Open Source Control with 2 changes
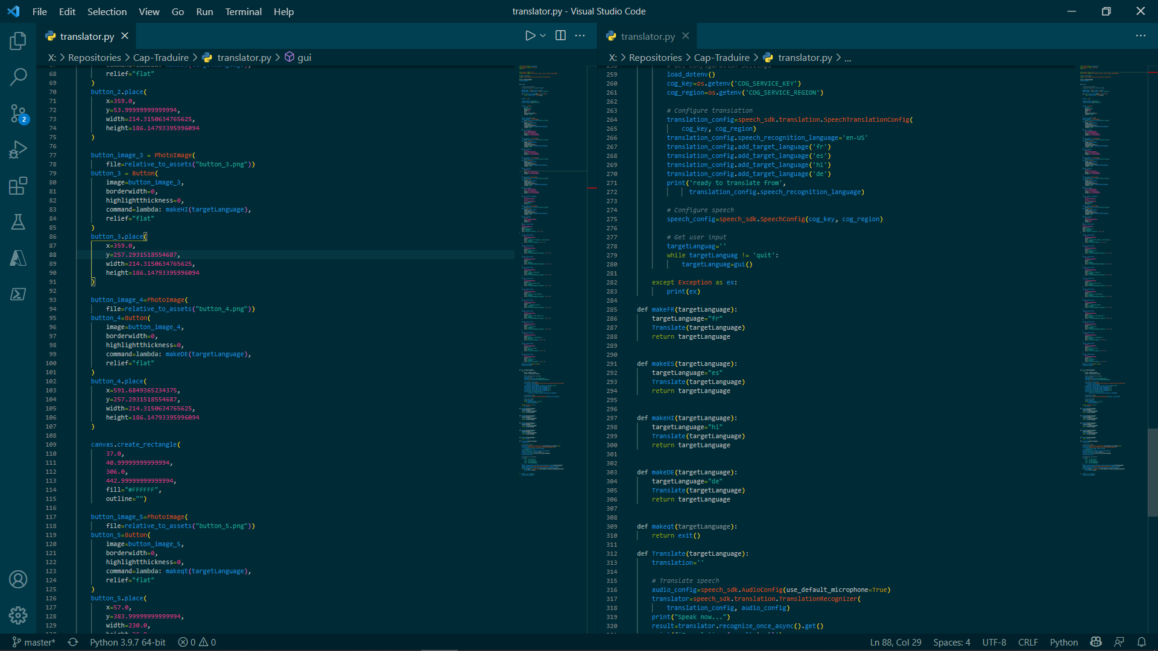This screenshot has height=651, width=1158. click(18, 113)
